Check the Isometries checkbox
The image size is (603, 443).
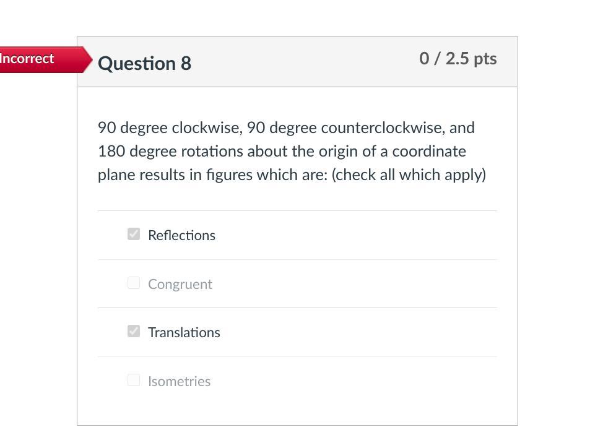(134, 380)
